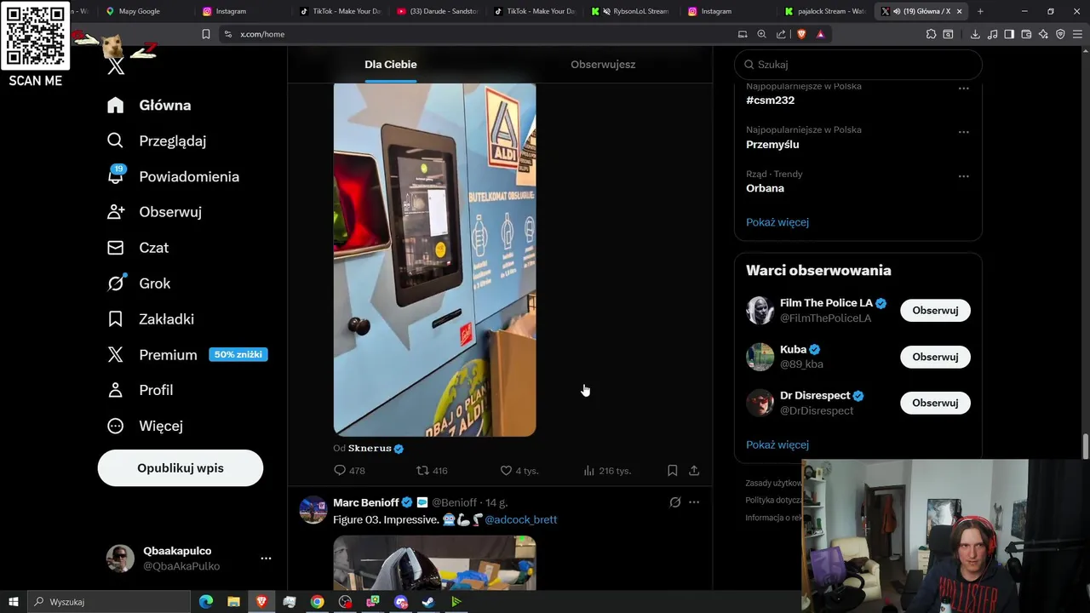Image resolution: width=1090 pixels, height=613 pixels.
Task: Open more options for the #csm232 trend
Action: (964, 88)
